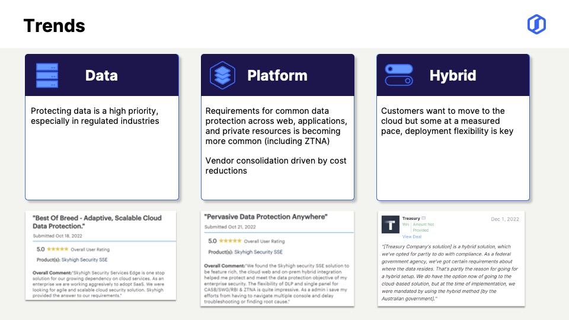Select the Platform card header
Viewport: 569px width, 320px height.
point(277,75)
